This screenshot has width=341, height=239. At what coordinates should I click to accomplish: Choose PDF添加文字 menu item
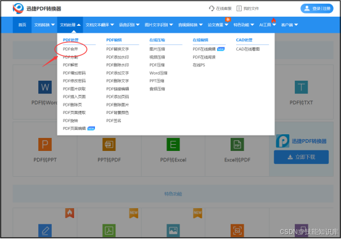[x=118, y=73]
